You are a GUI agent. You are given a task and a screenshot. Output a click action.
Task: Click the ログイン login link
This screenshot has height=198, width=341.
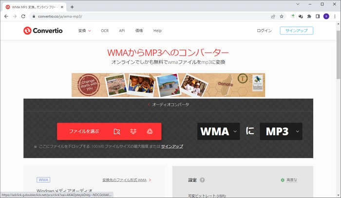pyautogui.click(x=264, y=31)
